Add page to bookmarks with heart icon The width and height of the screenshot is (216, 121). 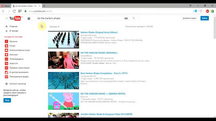coord(201,11)
